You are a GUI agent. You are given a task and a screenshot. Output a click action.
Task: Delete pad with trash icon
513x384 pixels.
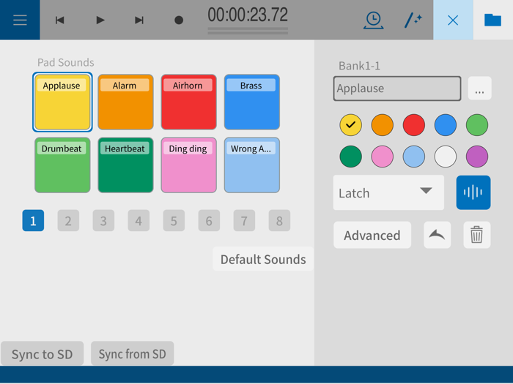click(476, 235)
